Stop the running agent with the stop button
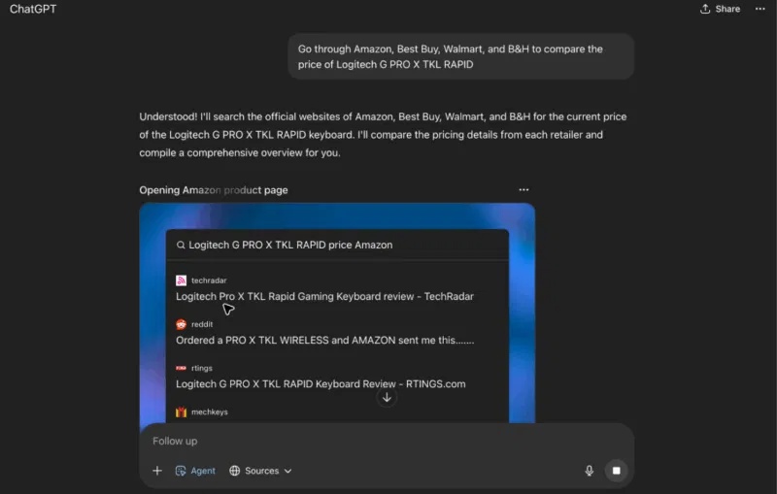 616,471
